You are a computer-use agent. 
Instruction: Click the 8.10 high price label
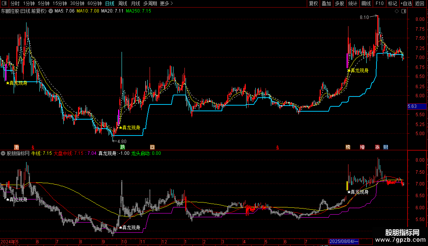[364, 17]
